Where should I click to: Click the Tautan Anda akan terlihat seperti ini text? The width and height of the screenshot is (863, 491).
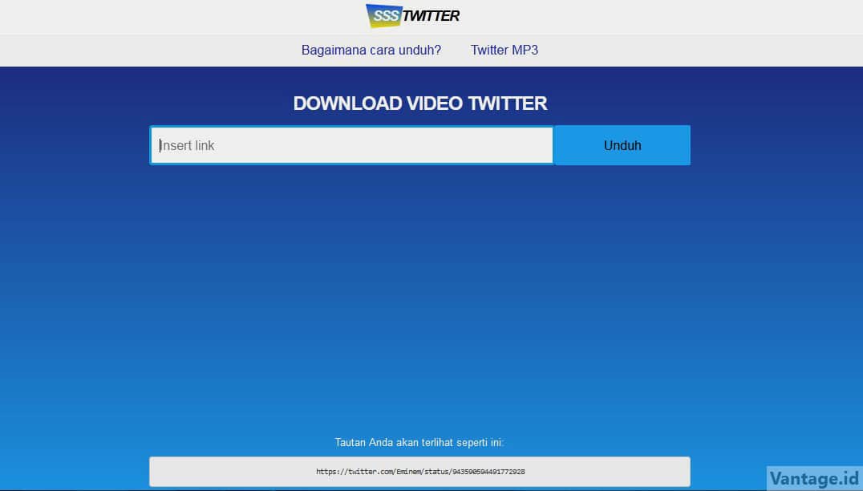click(x=419, y=442)
